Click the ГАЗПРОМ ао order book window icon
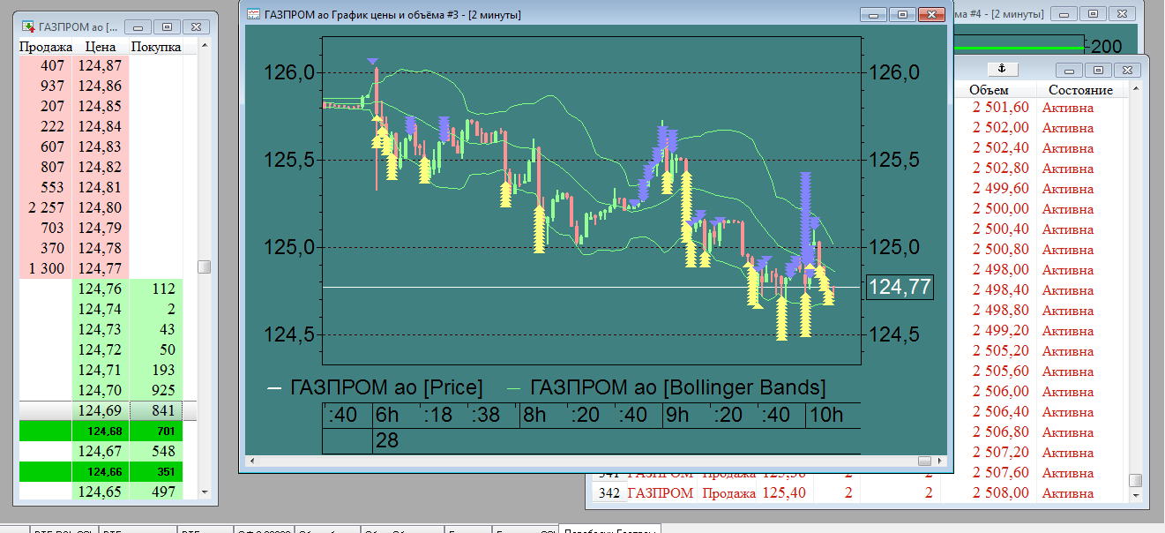Image resolution: width=1165 pixels, height=533 pixels. pos(28,26)
